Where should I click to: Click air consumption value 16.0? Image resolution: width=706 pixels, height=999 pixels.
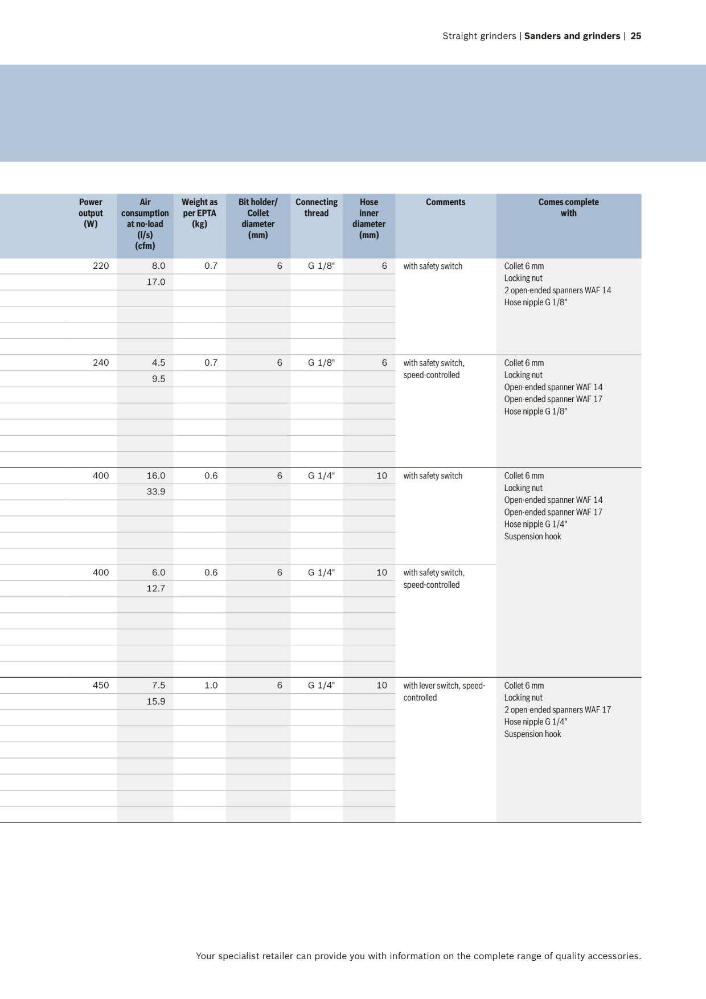(x=156, y=476)
